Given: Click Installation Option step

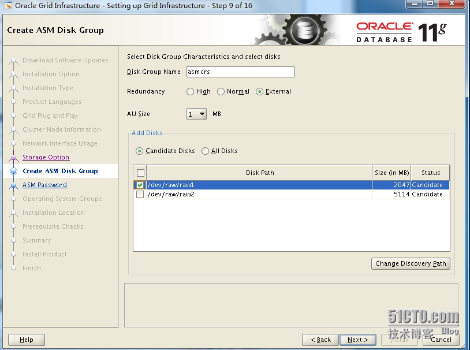Looking at the screenshot, I should [51, 74].
